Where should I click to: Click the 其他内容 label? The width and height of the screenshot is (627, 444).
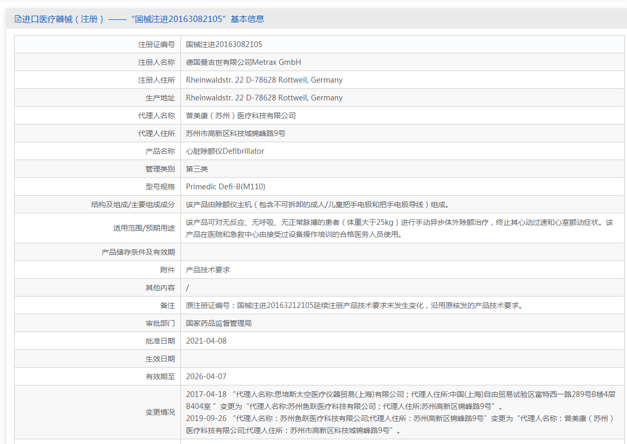(x=160, y=288)
